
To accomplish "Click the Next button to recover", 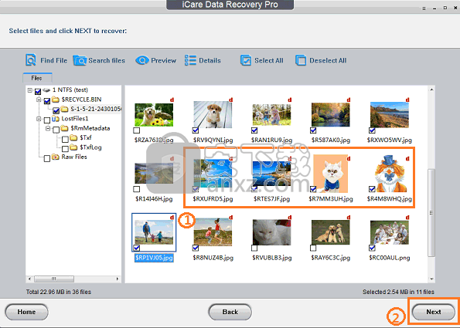I will click(433, 312).
